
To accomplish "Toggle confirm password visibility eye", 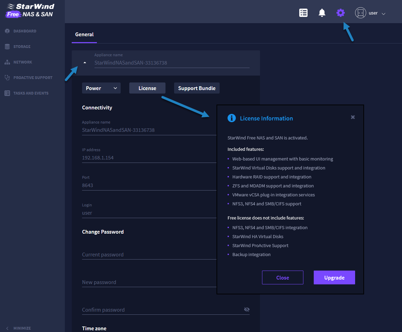I will (x=247, y=310).
